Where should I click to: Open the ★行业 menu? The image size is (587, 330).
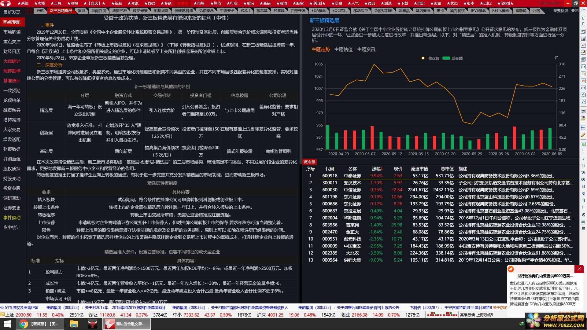232,3
